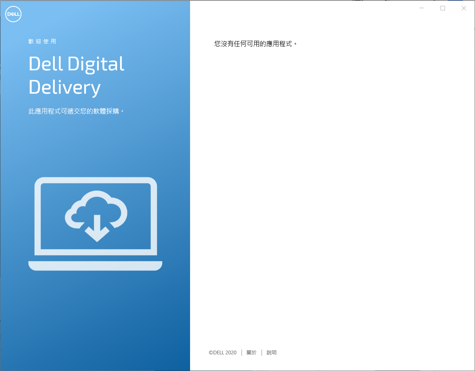The height and width of the screenshot is (371, 475).
Task: Click the laptop cloud download illustration
Action: point(95,224)
